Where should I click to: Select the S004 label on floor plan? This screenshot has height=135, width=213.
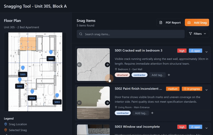pyautogui.click(x=32, y=98)
